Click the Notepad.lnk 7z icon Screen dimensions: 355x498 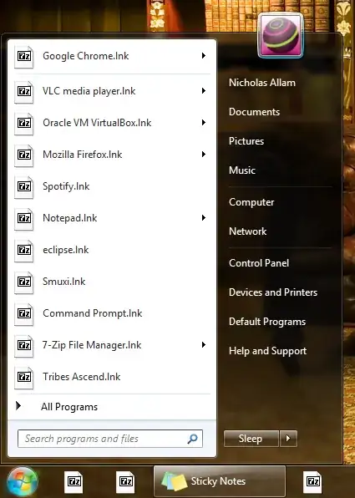(24, 219)
